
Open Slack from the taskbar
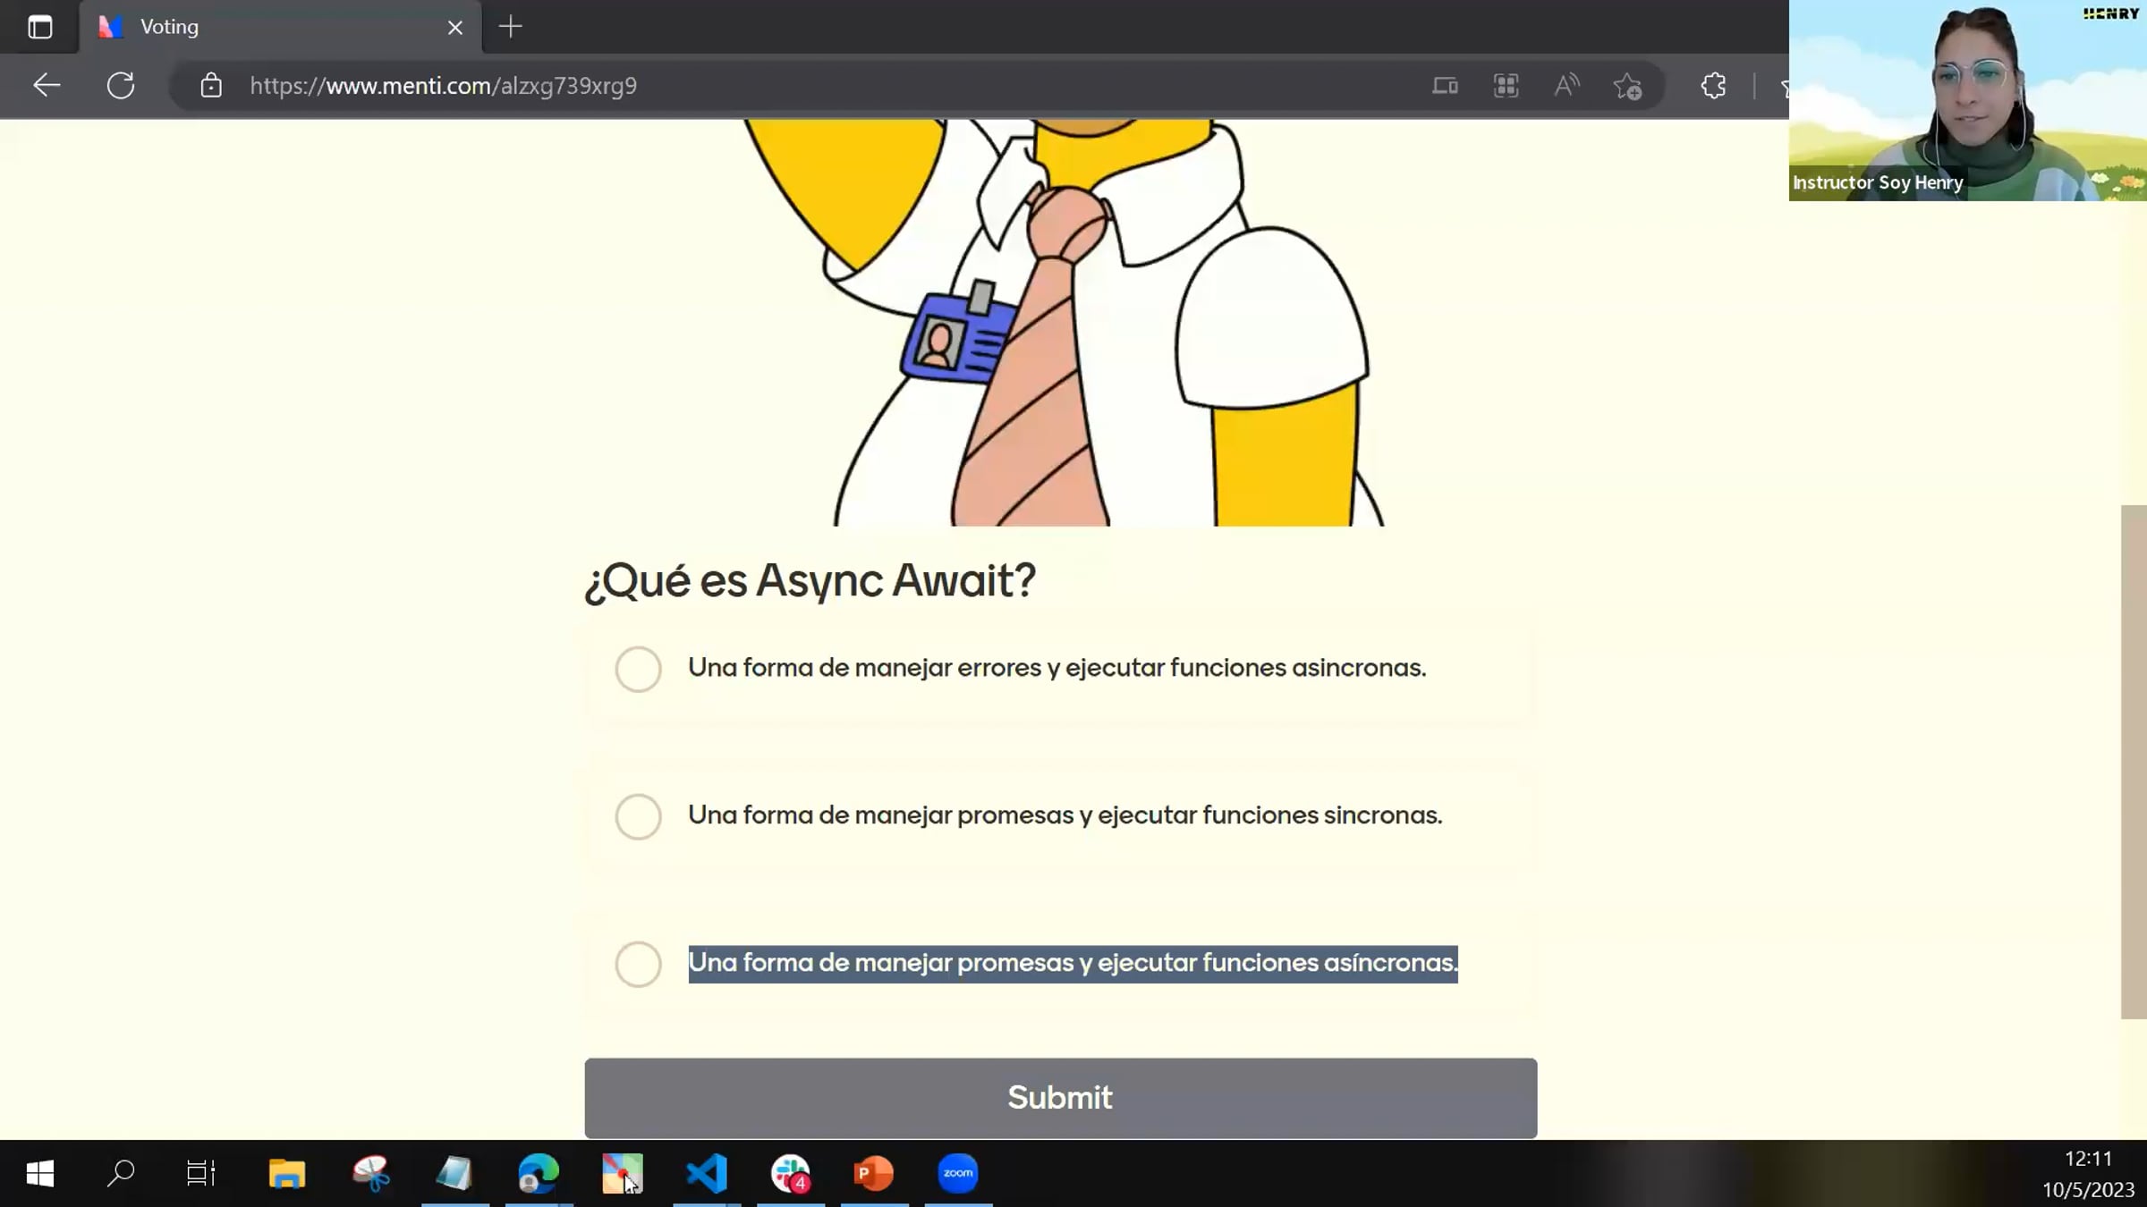[x=790, y=1173]
